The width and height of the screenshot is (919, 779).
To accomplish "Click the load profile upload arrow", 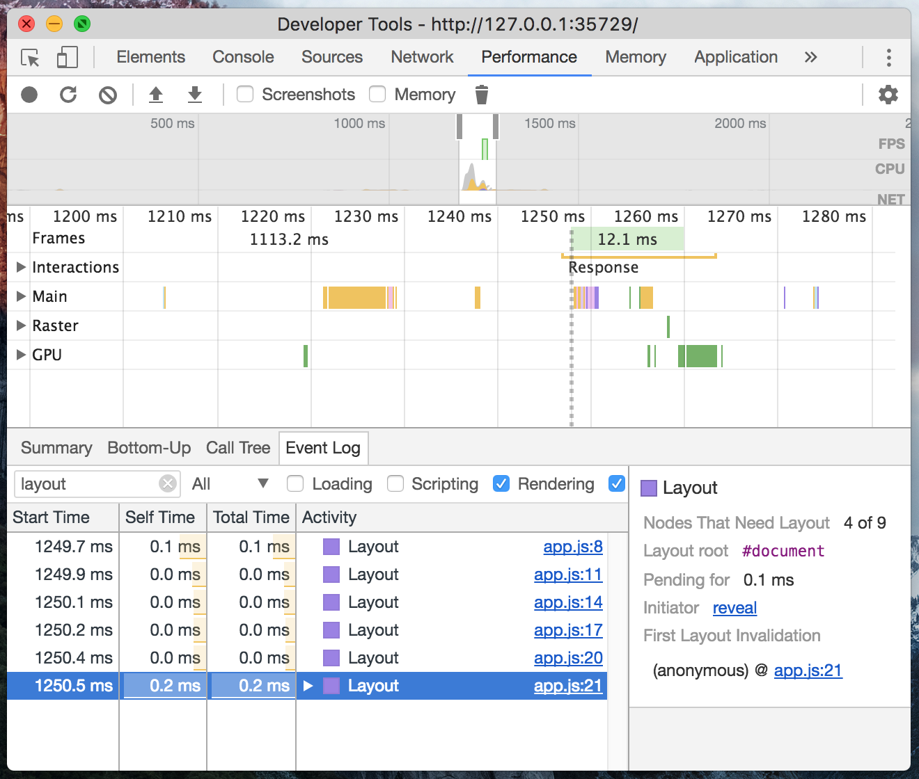I will (156, 95).
